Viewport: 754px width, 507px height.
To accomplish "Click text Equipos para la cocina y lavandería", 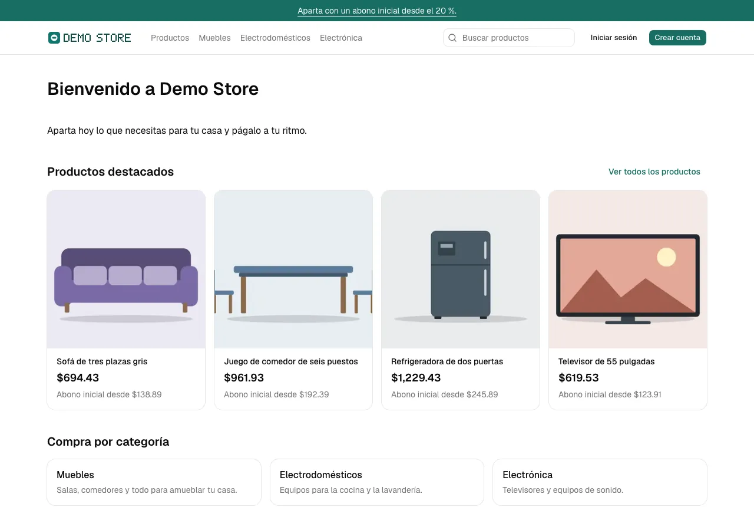I will [x=351, y=490].
